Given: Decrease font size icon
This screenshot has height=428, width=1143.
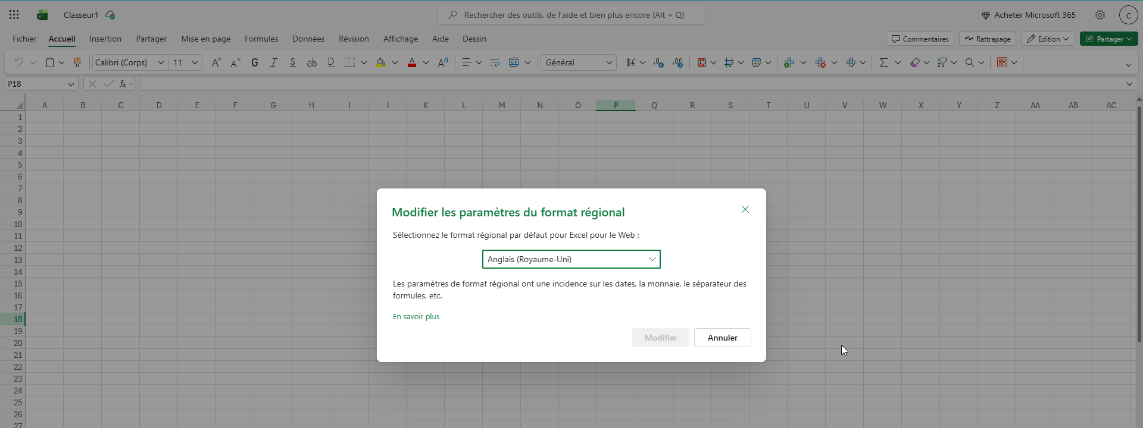Looking at the screenshot, I should [x=236, y=62].
